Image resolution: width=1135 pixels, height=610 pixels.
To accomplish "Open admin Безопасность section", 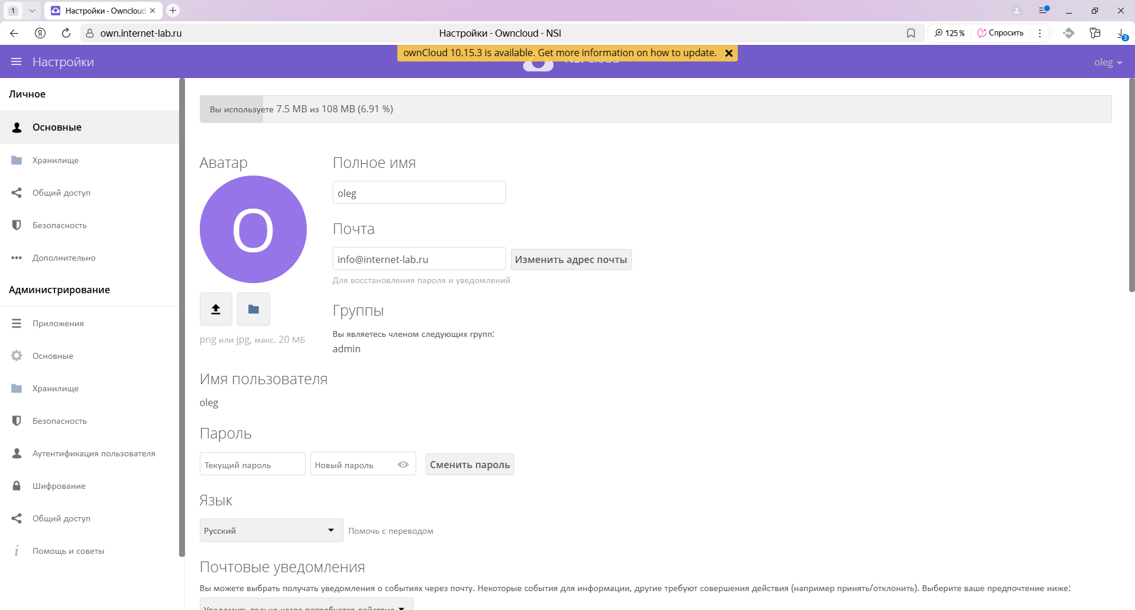I will pos(89,421).
